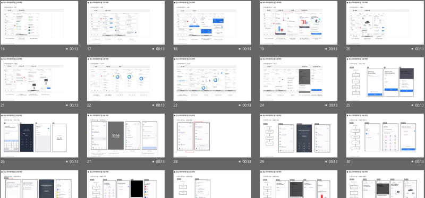Select slide 25 thumbnail with flowchart
This screenshot has height=198, width=425.
386,79
